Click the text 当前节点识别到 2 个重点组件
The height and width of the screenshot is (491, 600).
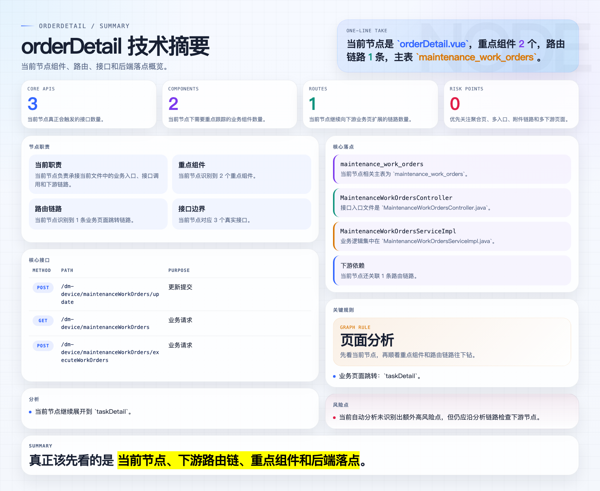(218, 176)
